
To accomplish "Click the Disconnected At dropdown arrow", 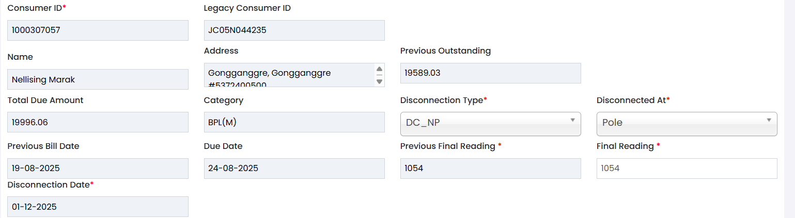I will (769, 120).
